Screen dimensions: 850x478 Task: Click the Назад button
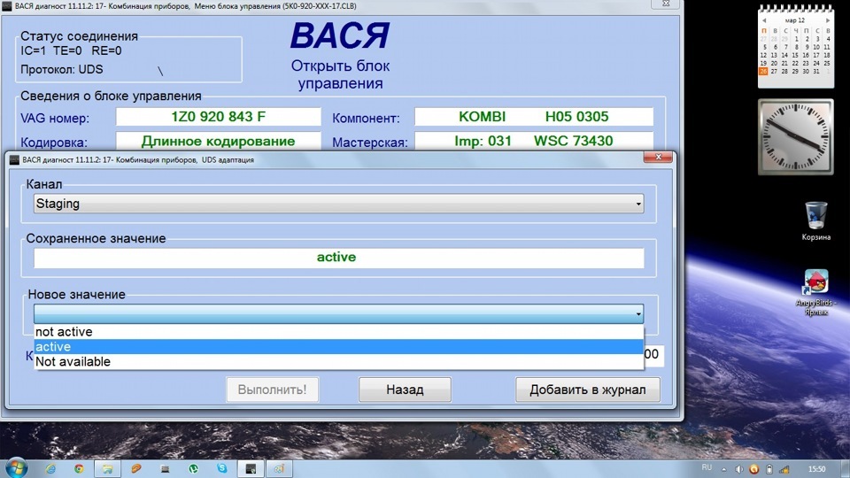[x=405, y=389]
